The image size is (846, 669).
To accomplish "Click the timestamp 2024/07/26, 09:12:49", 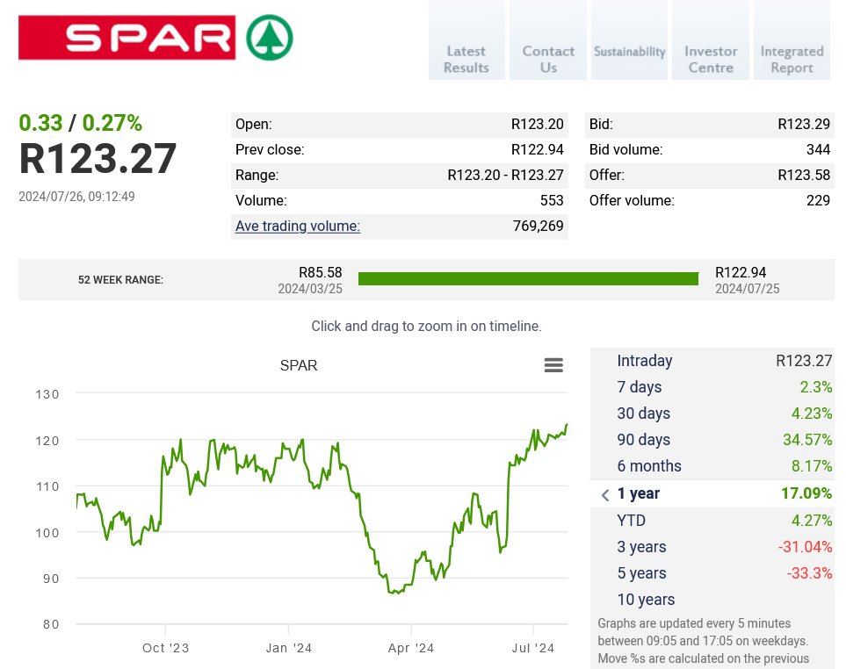I will pos(76,197).
